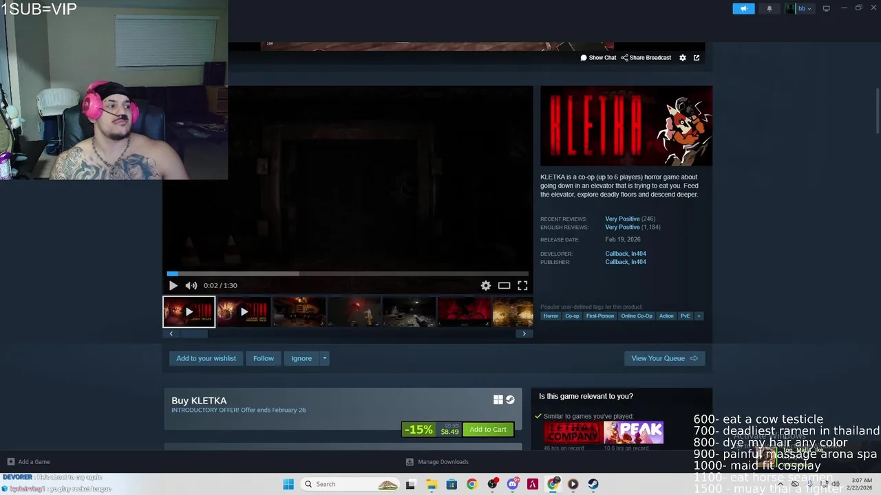Screen dimensions: 881x495
Task: Open the Action tag
Action: (x=666, y=316)
